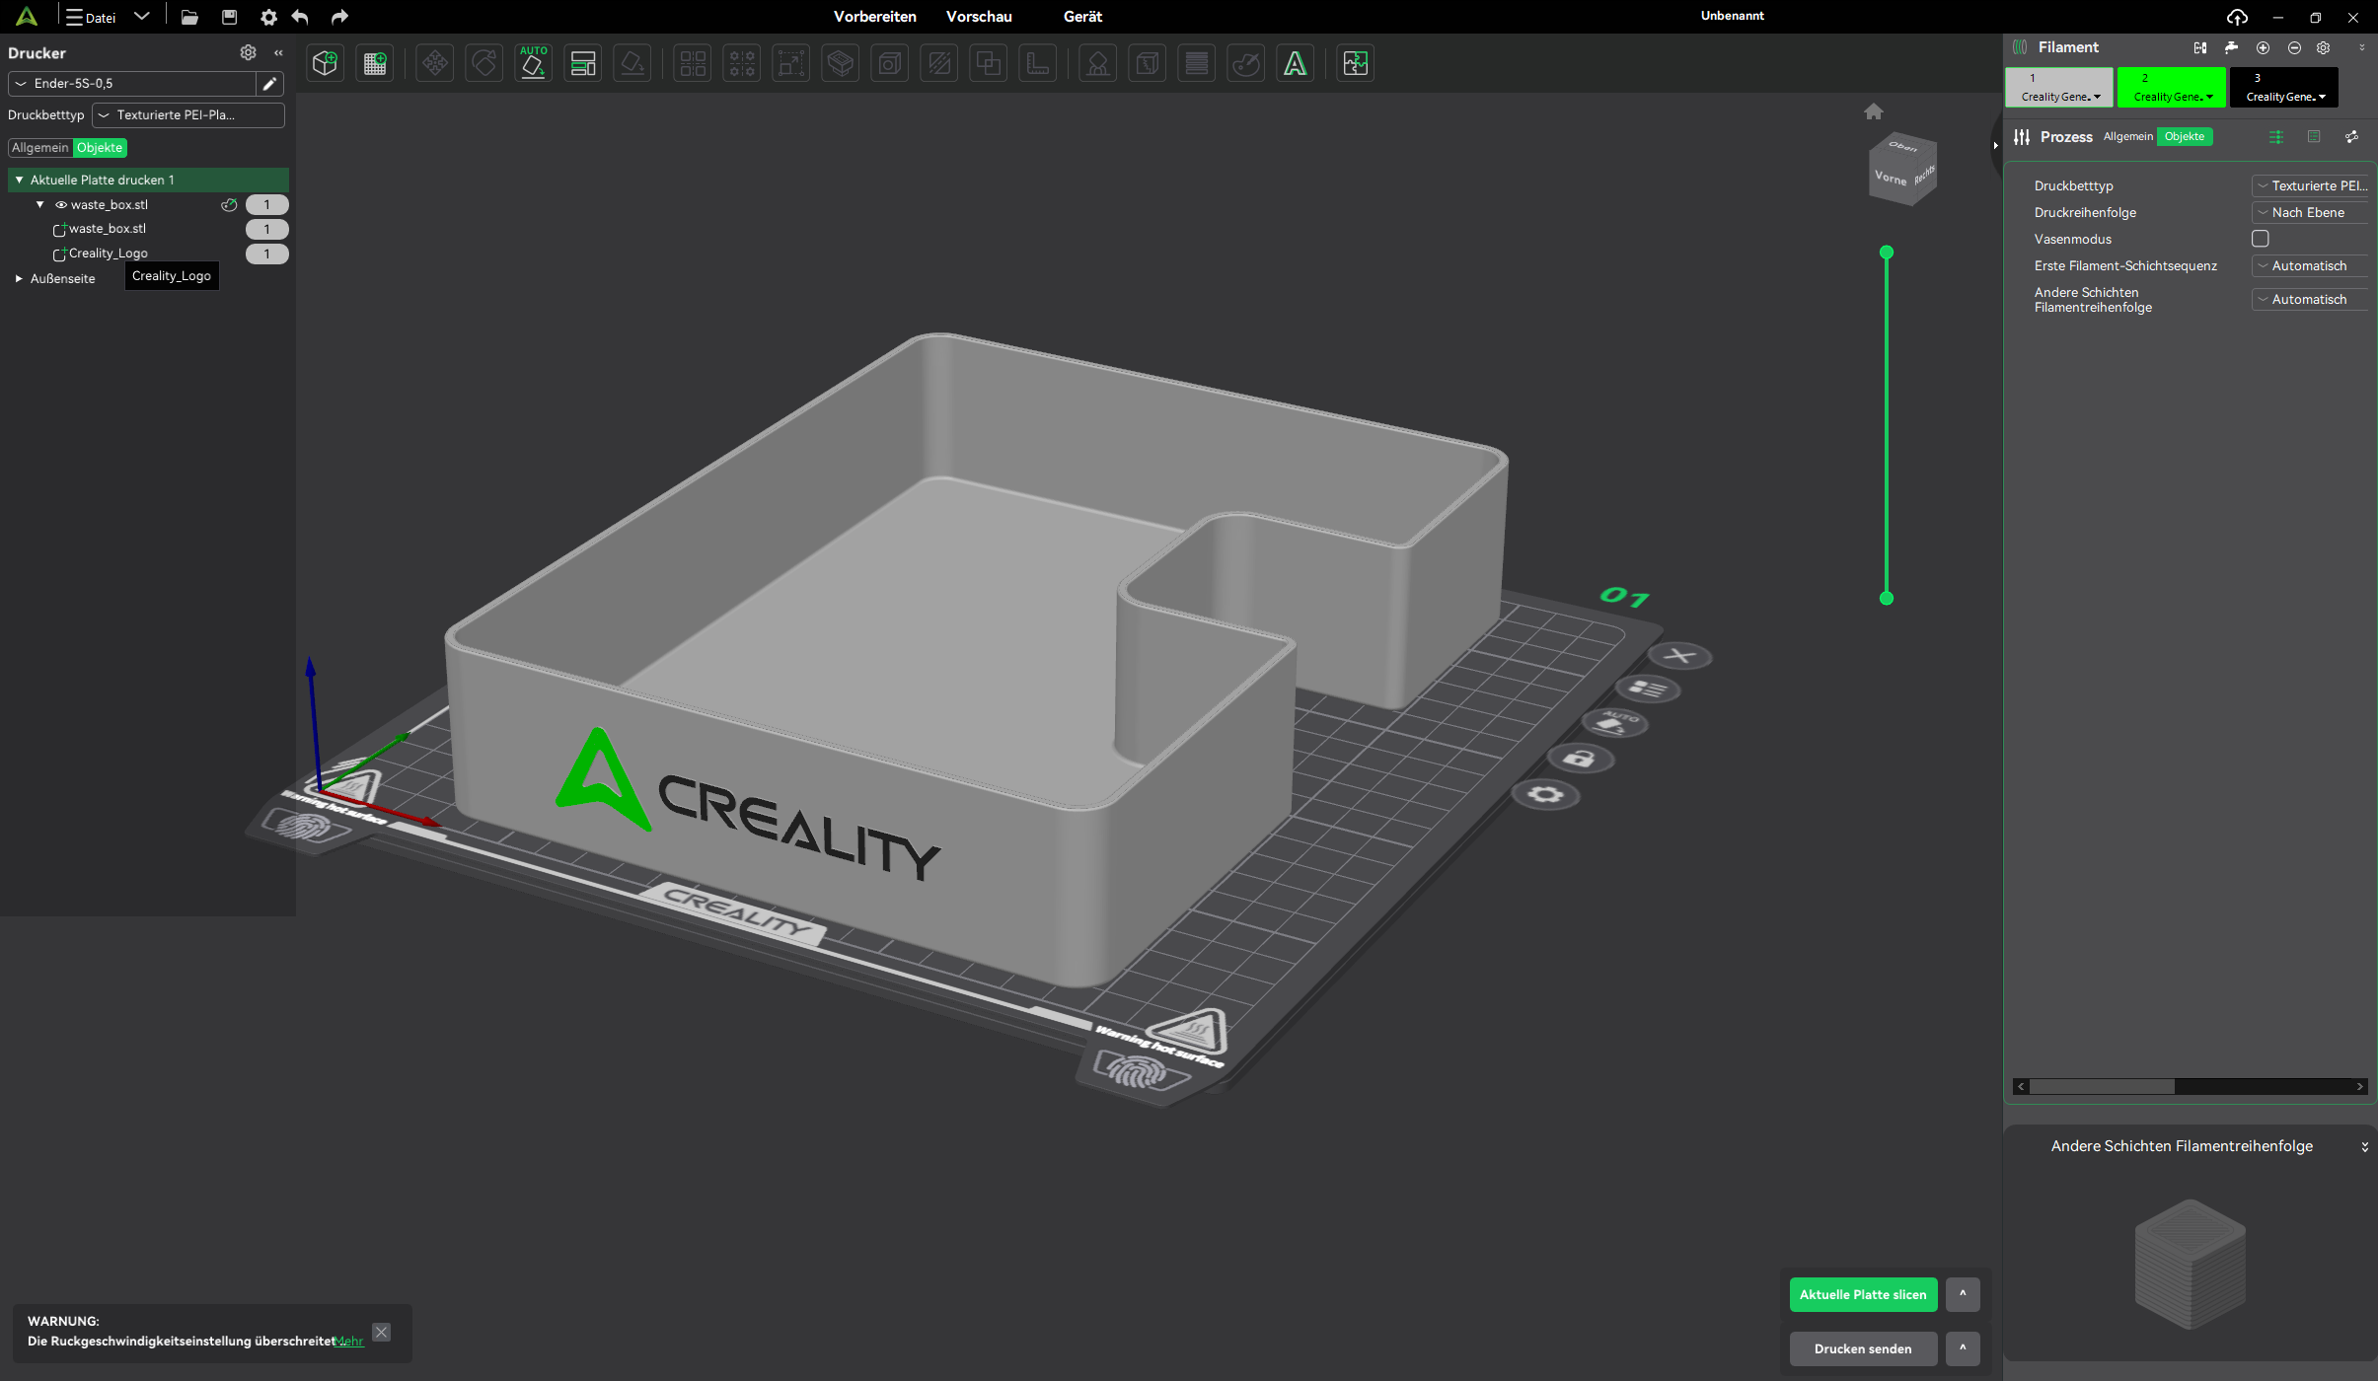The image size is (2378, 1381).
Task: Click the puzzle-piece assembly view icon
Action: pyautogui.click(x=1356, y=64)
